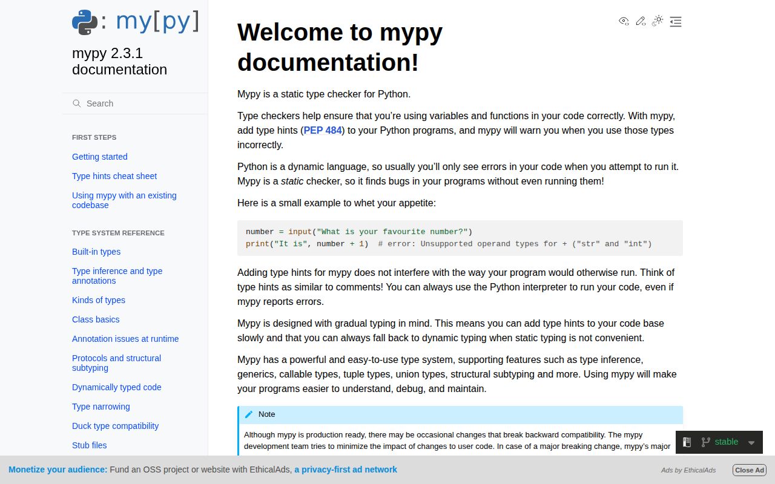
Task: Close the EthicalAds banner
Action: click(750, 470)
